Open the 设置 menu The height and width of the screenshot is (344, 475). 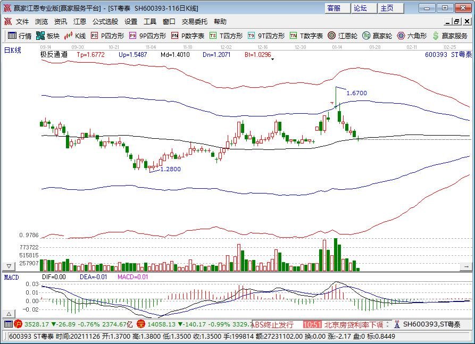(x=131, y=21)
